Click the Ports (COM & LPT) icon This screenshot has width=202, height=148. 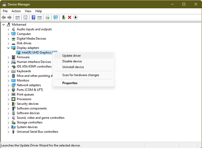point(13,90)
